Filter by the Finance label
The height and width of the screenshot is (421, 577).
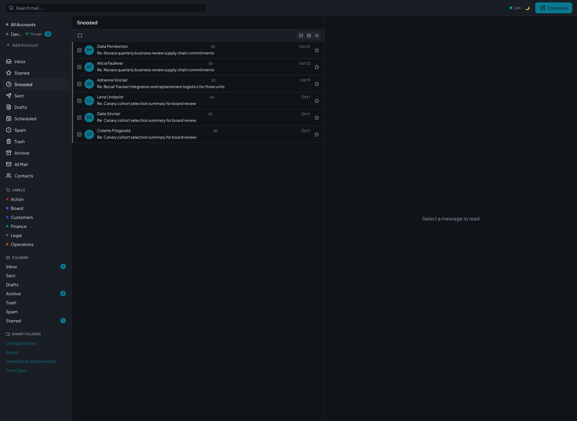coord(18,227)
